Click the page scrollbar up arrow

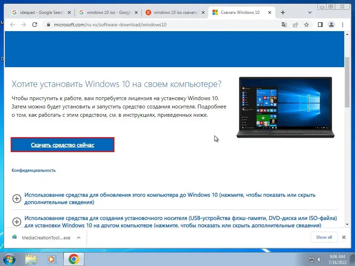(x=347, y=34)
